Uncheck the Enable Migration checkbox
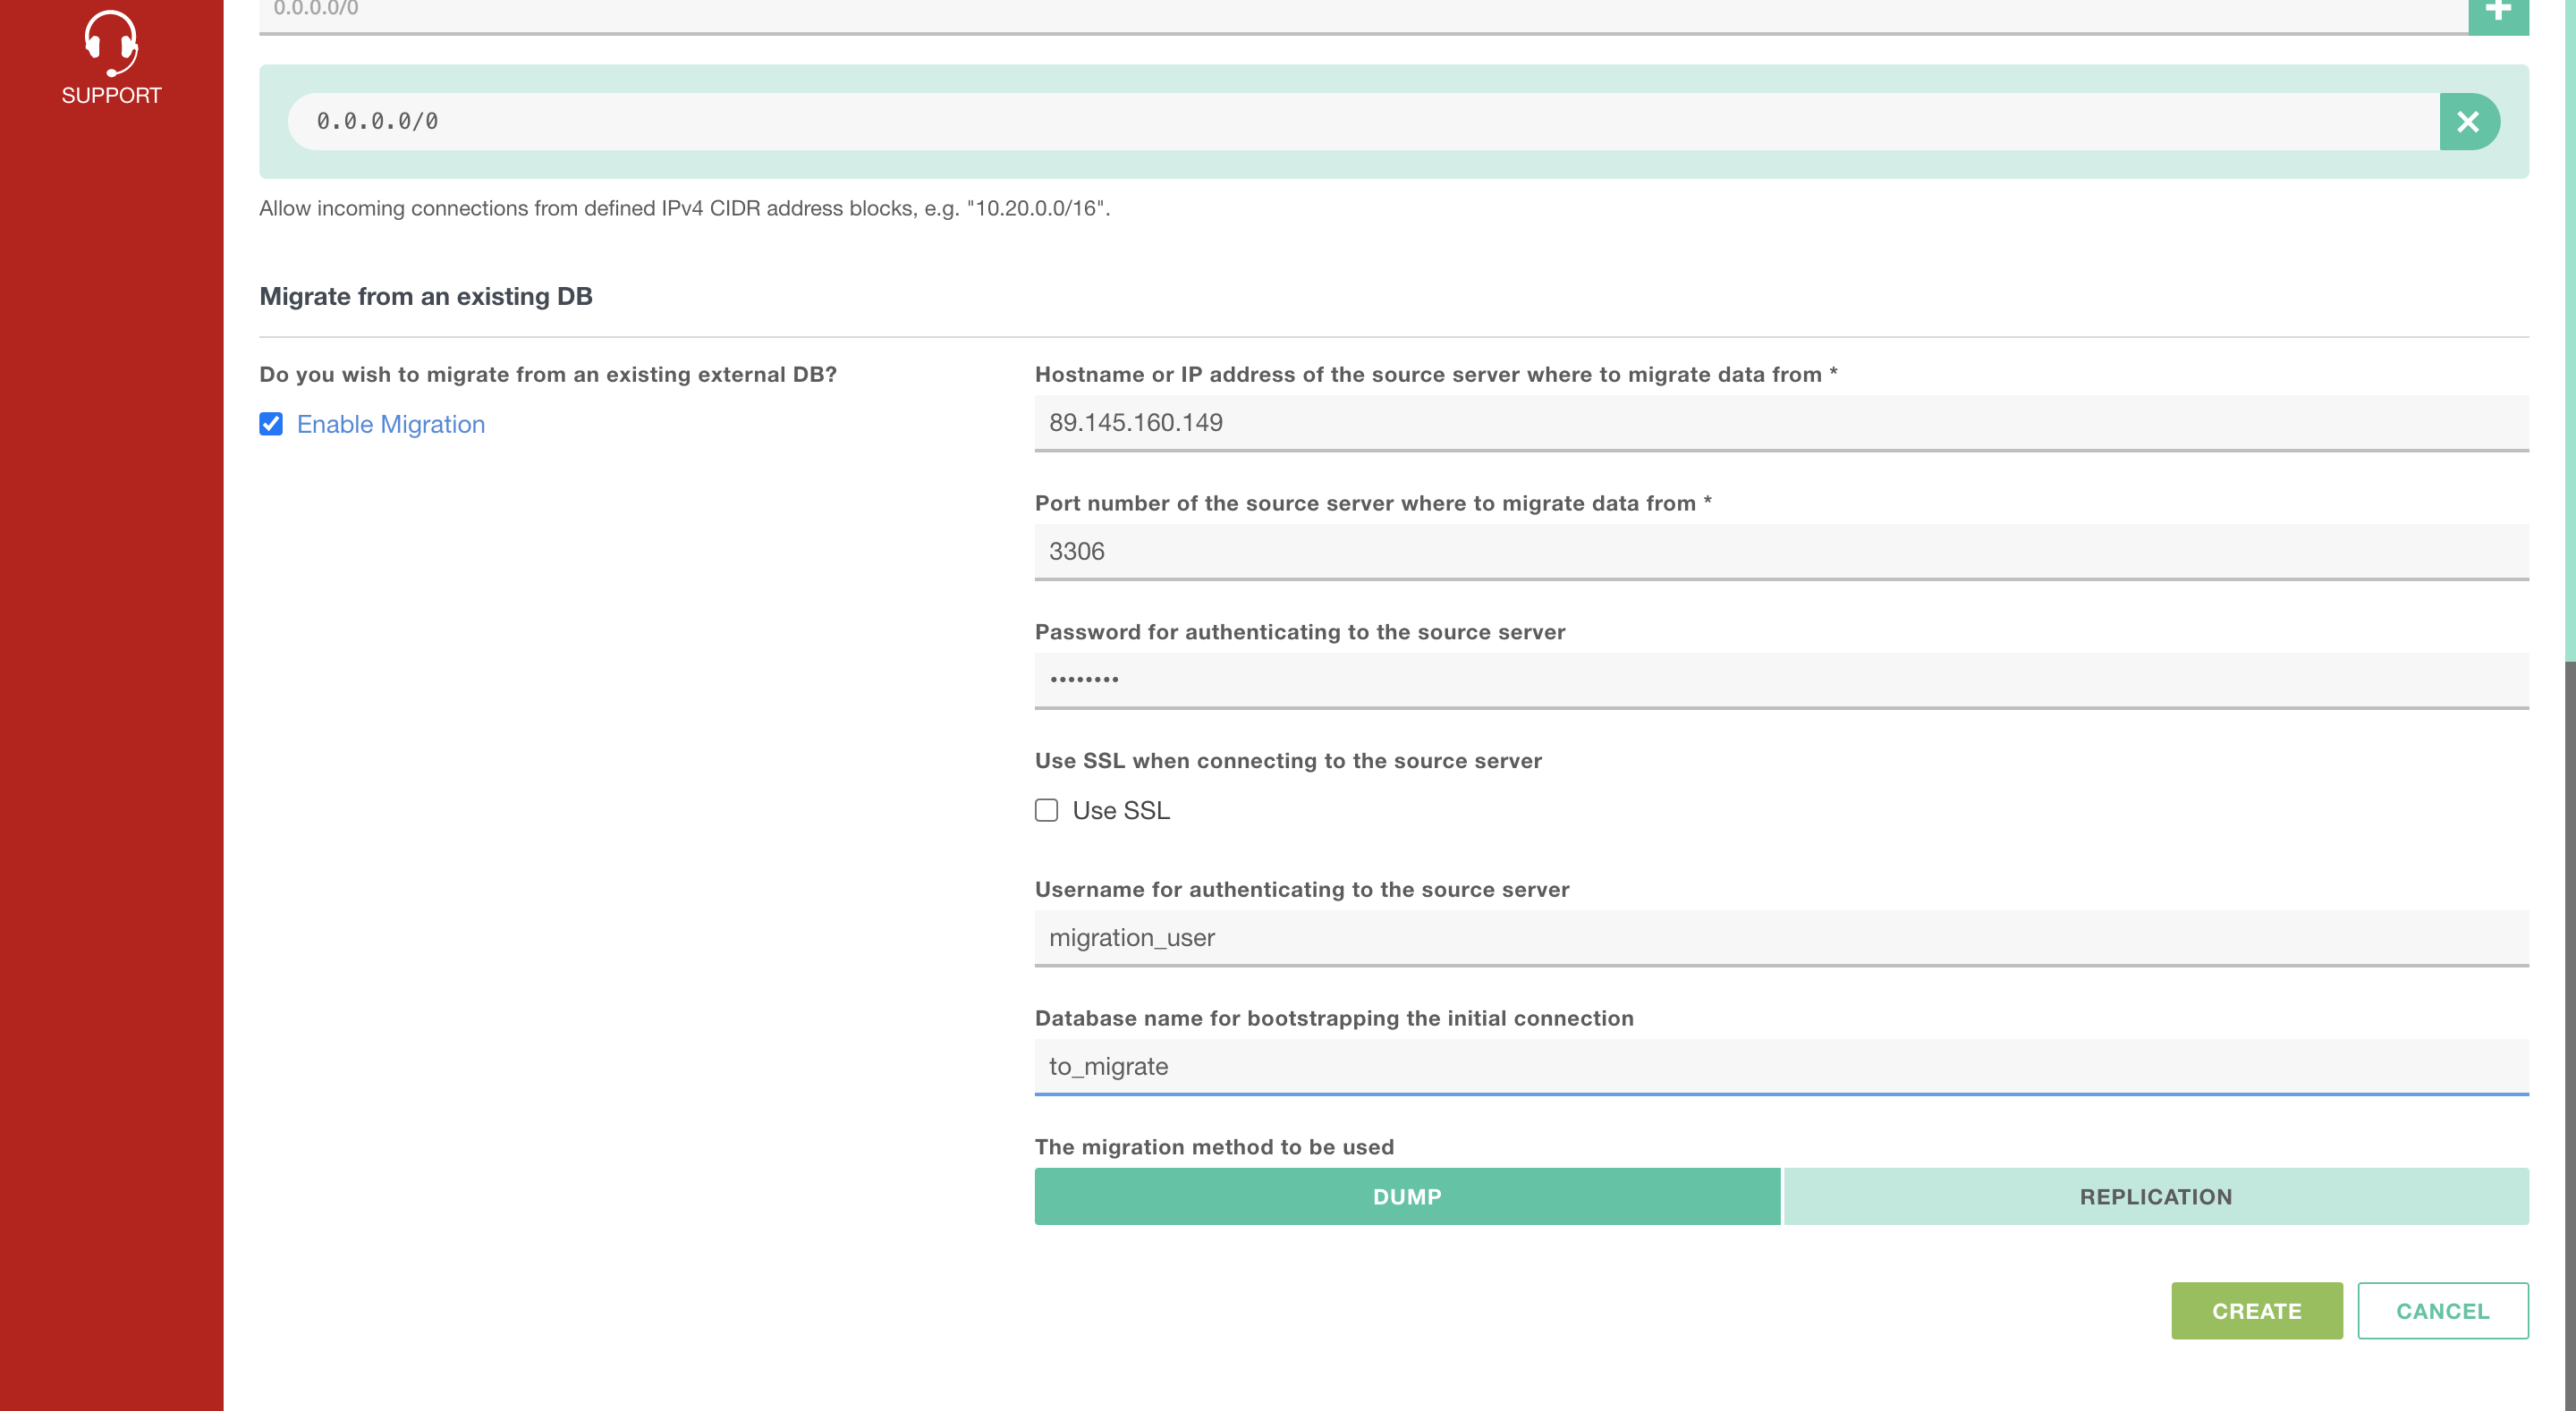 271,424
